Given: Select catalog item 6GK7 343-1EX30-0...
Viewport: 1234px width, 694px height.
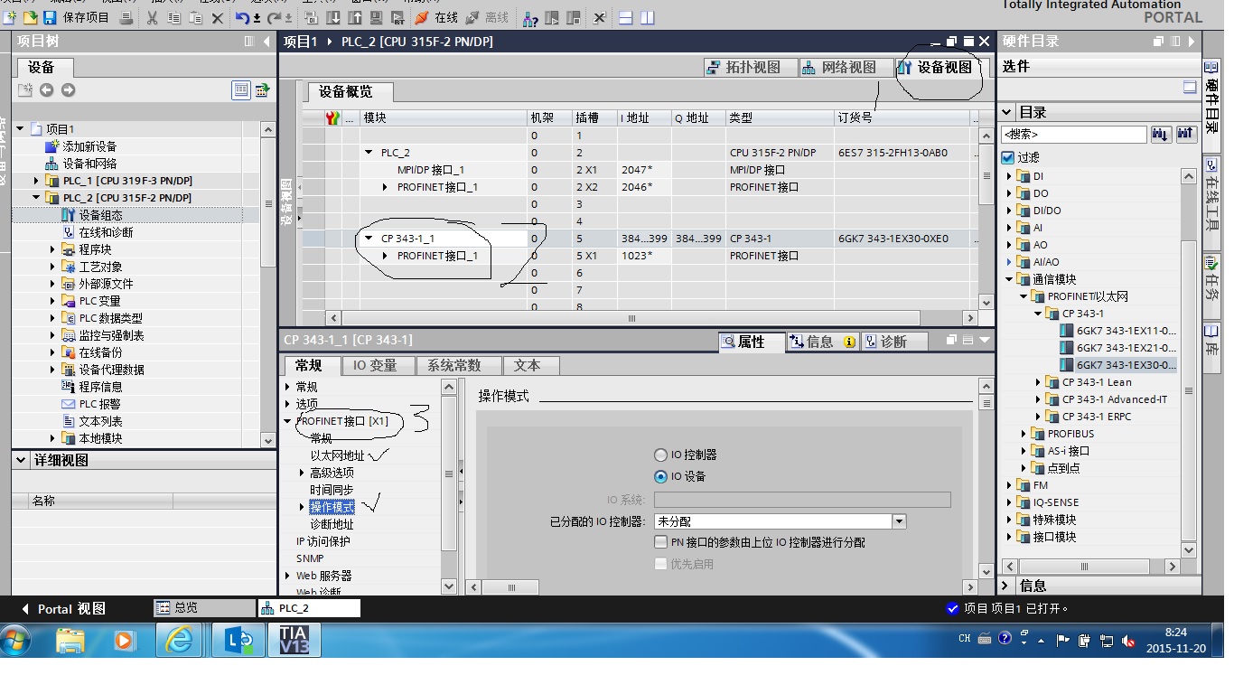Looking at the screenshot, I should pyautogui.click(x=1118, y=365).
